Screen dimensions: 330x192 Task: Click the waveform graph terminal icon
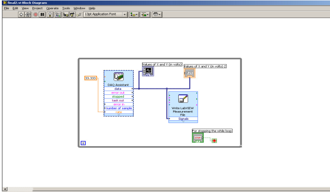pyautogui.click(x=148, y=71)
